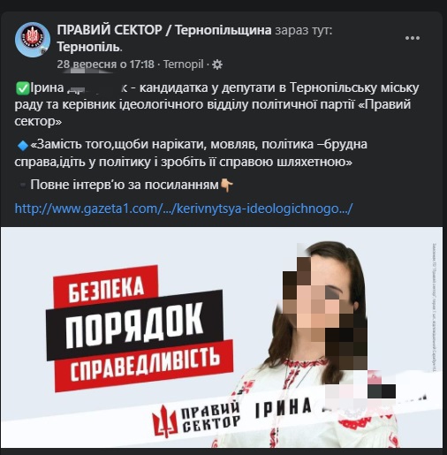Open the ПРАВИЙ СЕКТОР / Тернопільщина page name
Viewport: 447px width, 455px height.
click(164, 30)
